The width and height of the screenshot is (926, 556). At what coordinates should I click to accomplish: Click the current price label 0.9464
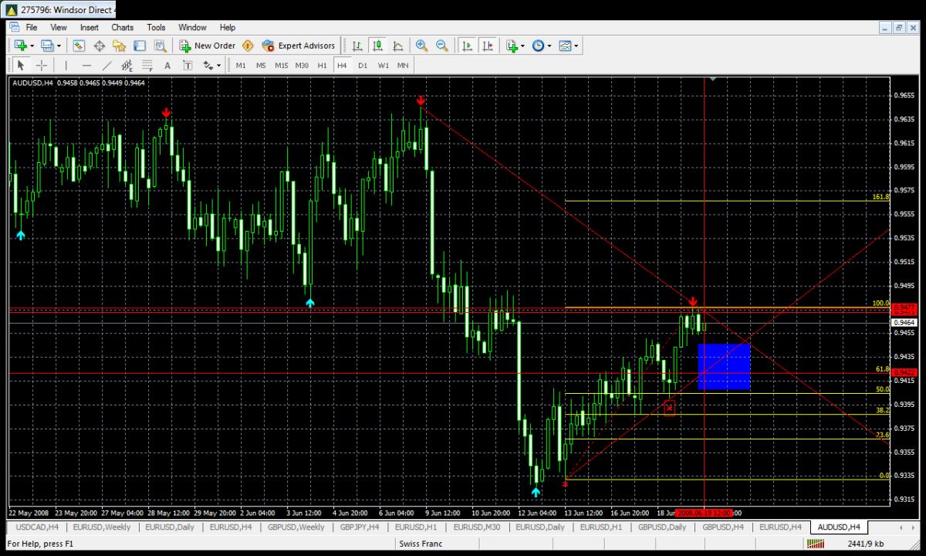[x=904, y=322]
